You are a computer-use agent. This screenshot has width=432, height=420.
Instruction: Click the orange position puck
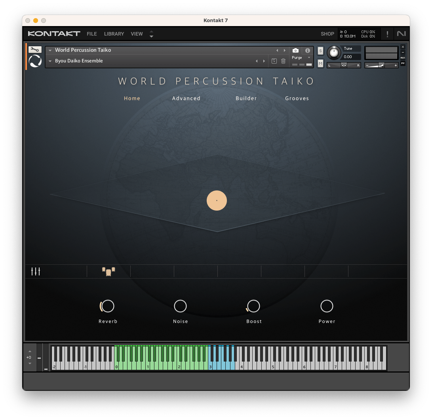[x=217, y=200]
